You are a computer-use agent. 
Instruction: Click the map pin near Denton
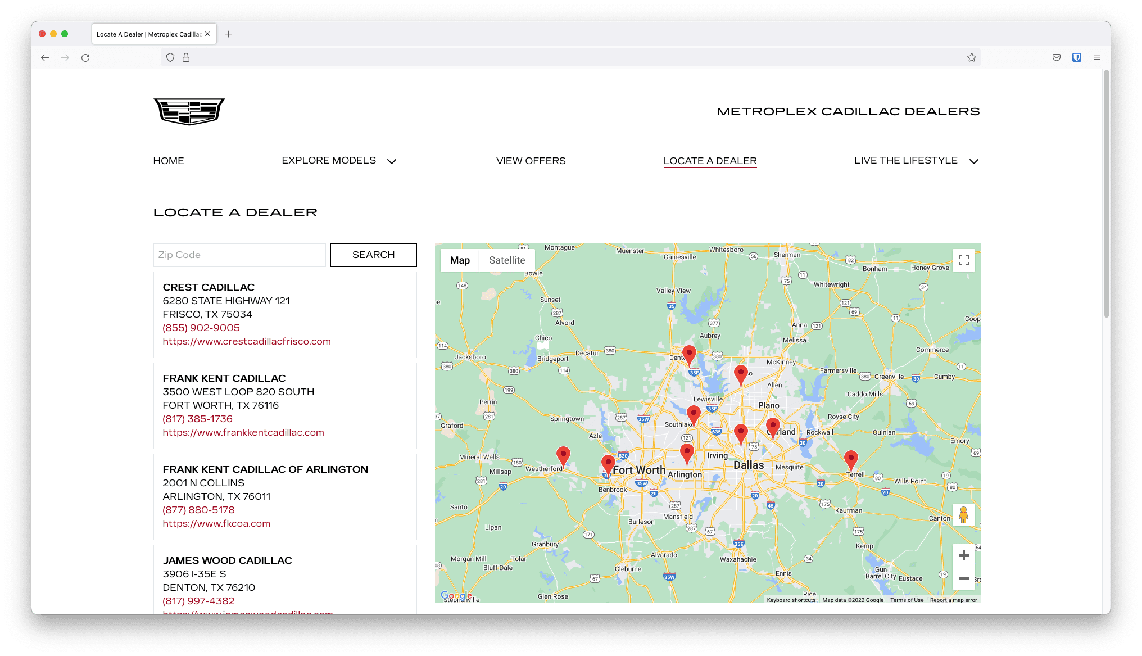coord(689,356)
